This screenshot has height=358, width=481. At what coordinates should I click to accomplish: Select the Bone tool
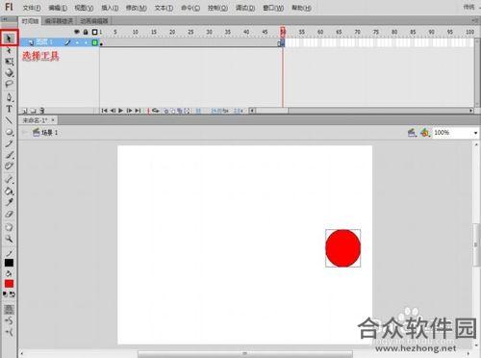[9, 179]
